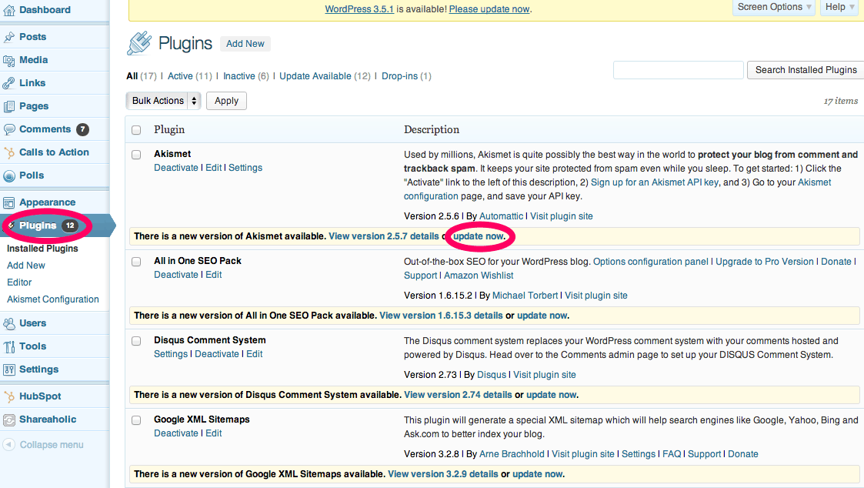Click the Links chain icon

point(8,83)
